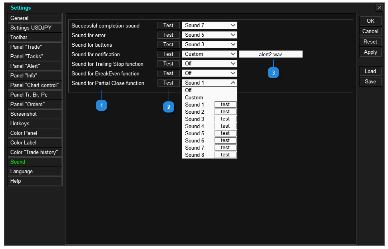This screenshot has width=388, height=249.
Task: Preview Sound 8 with its test button
Action: [x=225, y=155]
